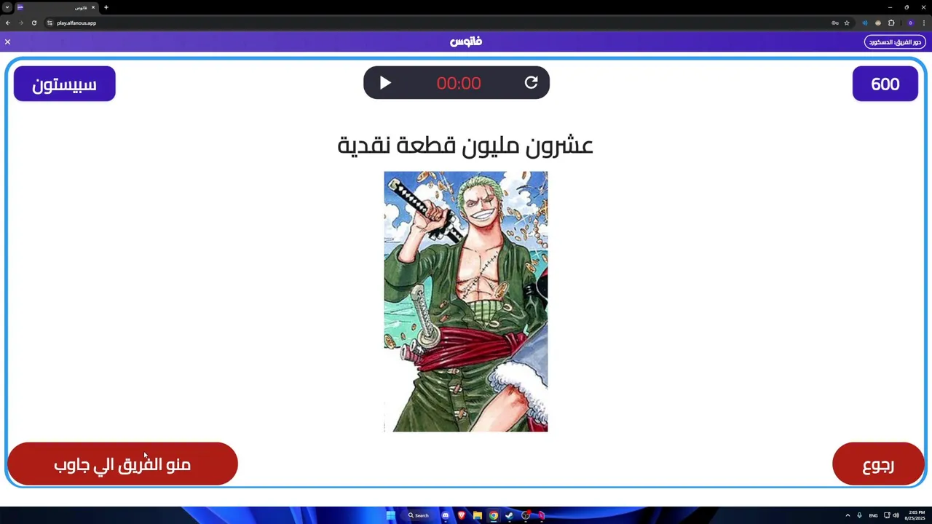The width and height of the screenshot is (932, 524).
Task: Switch the ENG input language
Action: (x=873, y=515)
